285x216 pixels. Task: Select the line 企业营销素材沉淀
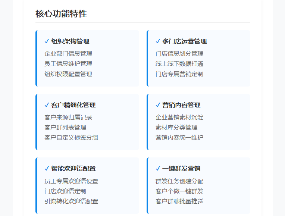click(179, 118)
